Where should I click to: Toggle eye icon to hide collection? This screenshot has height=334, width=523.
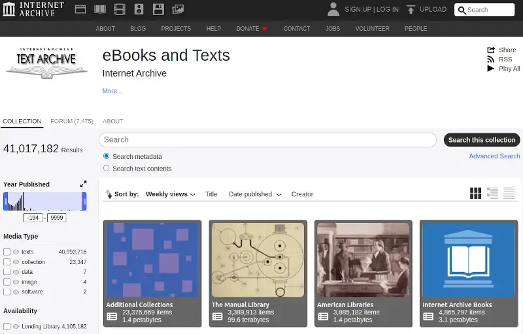click(x=16, y=262)
